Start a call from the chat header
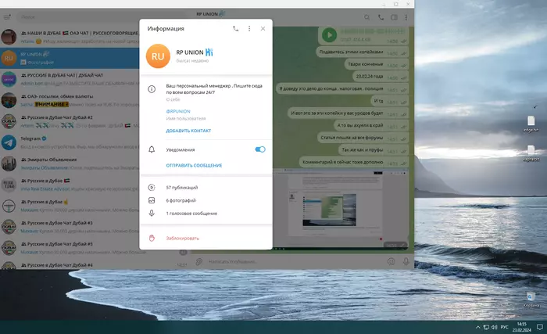The height and width of the screenshot is (334, 547). tap(381, 17)
